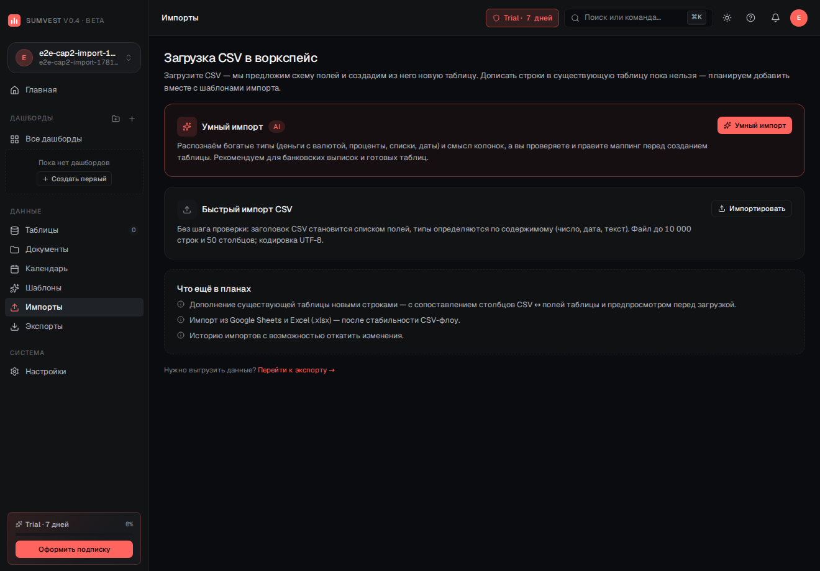Click trial progress bar in sidebar
The width and height of the screenshot is (820, 571).
[74, 533]
